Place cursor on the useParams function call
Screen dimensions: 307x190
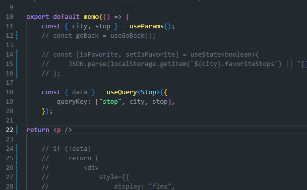point(146,26)
